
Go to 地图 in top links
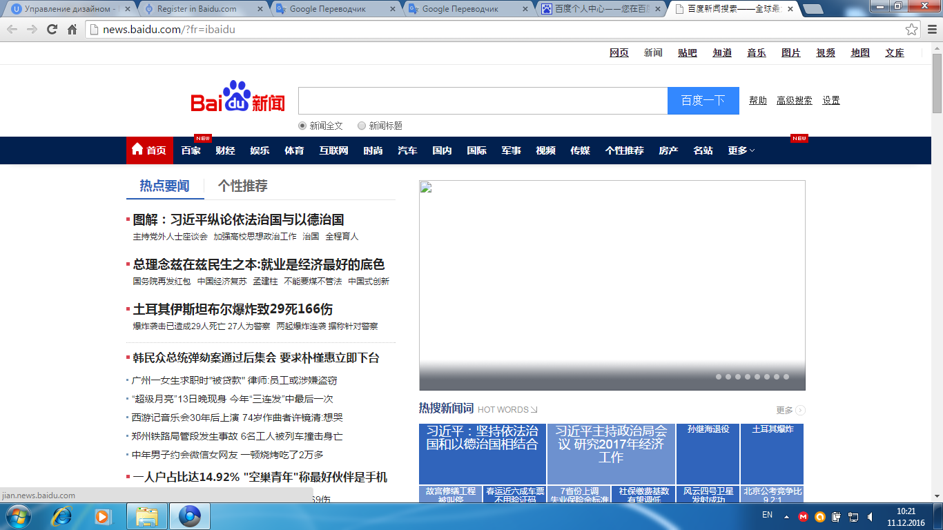(x=860, y=52)
